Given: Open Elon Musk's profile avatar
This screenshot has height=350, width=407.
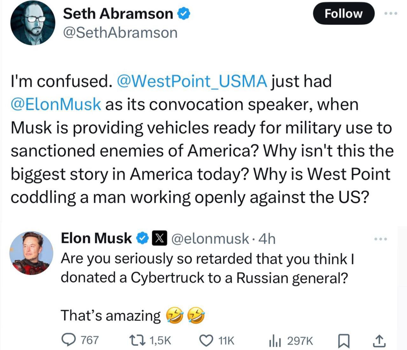Looking at the screenshot, I should click(x=31, y=253).
